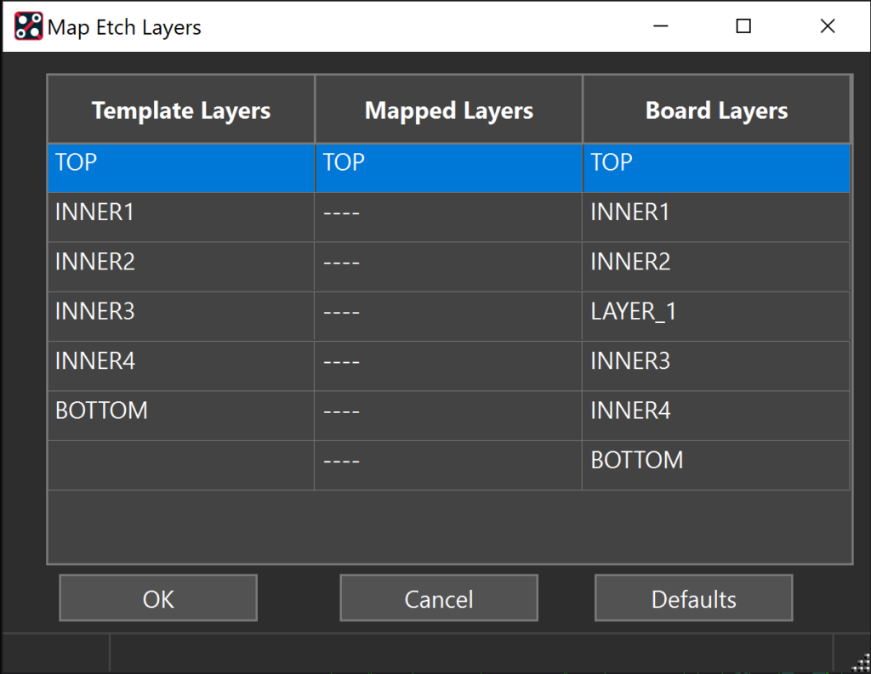Select BOTTOM in the Template Layers column
The width and height of the screenshot is (871, 674).
point(181,416)
